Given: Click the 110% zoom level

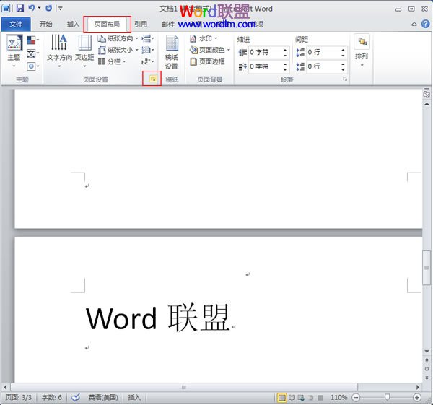Looking at the screenshot, I should (338, 398).
